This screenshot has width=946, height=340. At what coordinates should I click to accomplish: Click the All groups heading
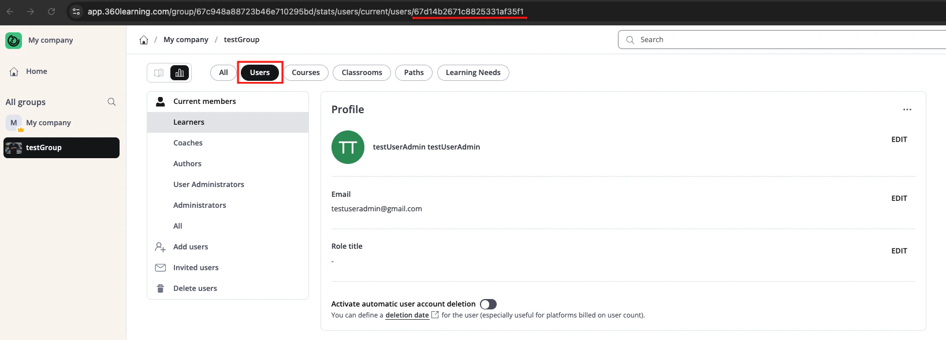(25, 102)
